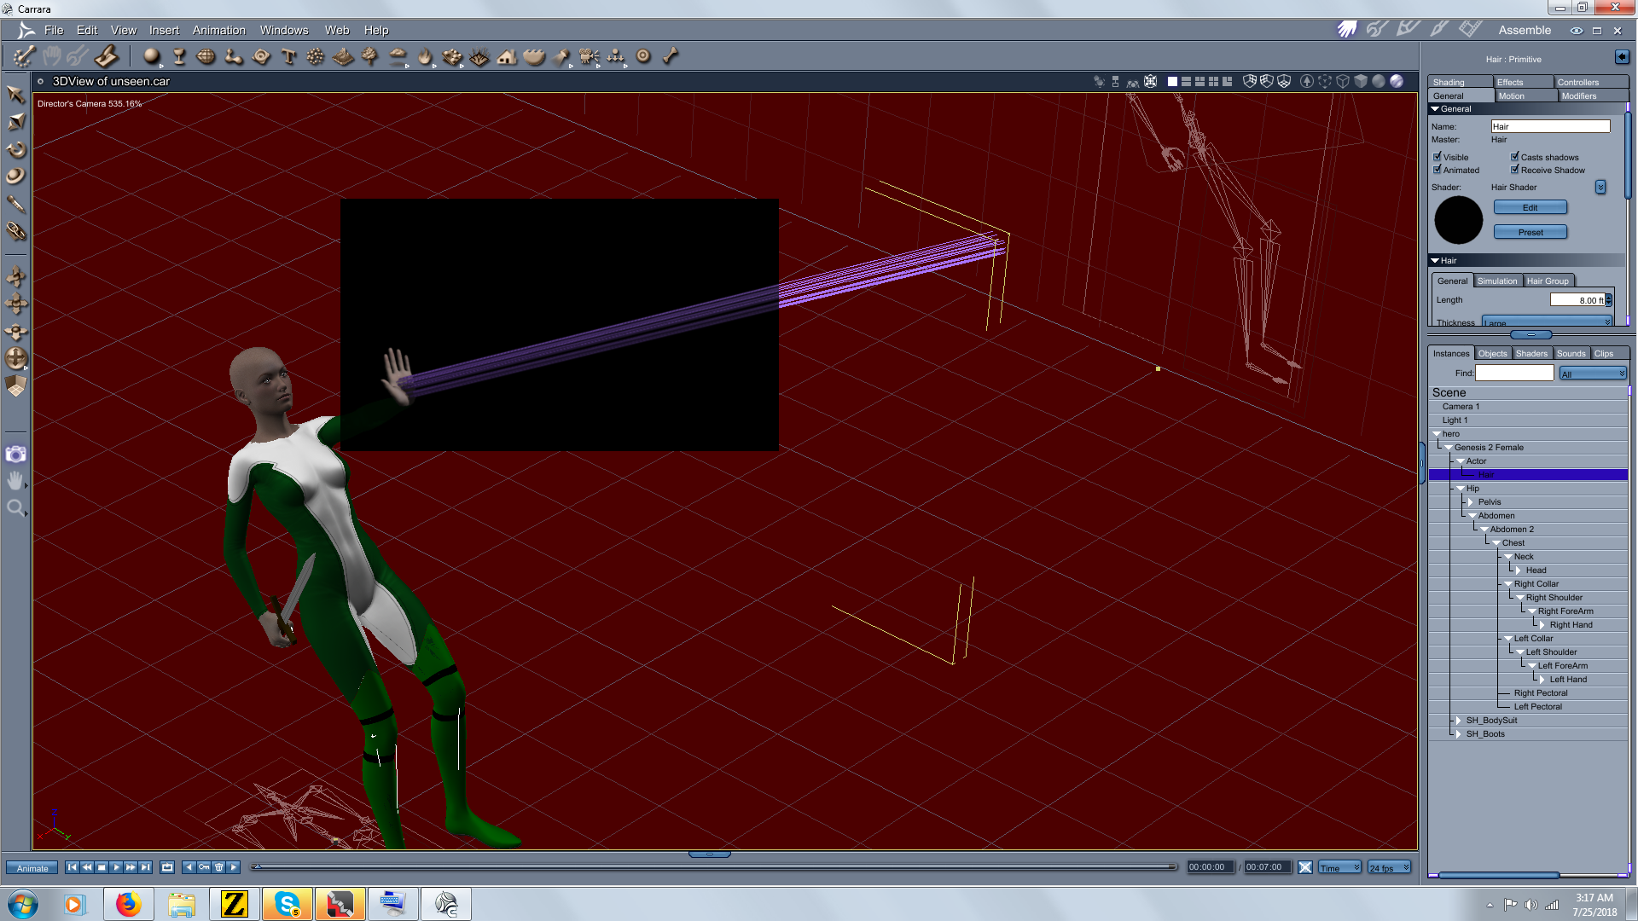
Task: Switch to the Simulation hair tab
Action: [x=1497, y=281]
